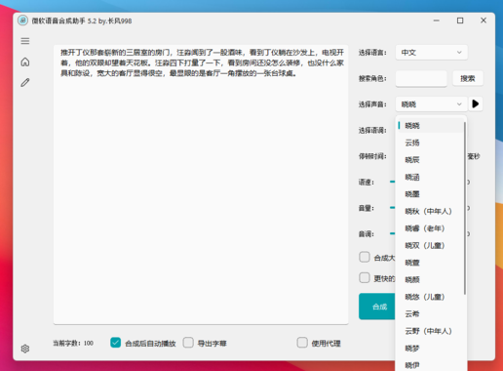This screenshot has width=503, height=371.
Task: Click the 音量 slider track
Action: [393, 208]
